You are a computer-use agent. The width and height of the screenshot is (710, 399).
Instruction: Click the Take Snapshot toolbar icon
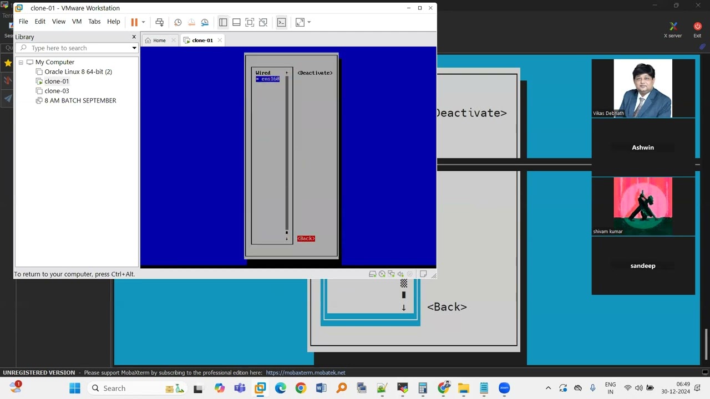tap(177, 22)
